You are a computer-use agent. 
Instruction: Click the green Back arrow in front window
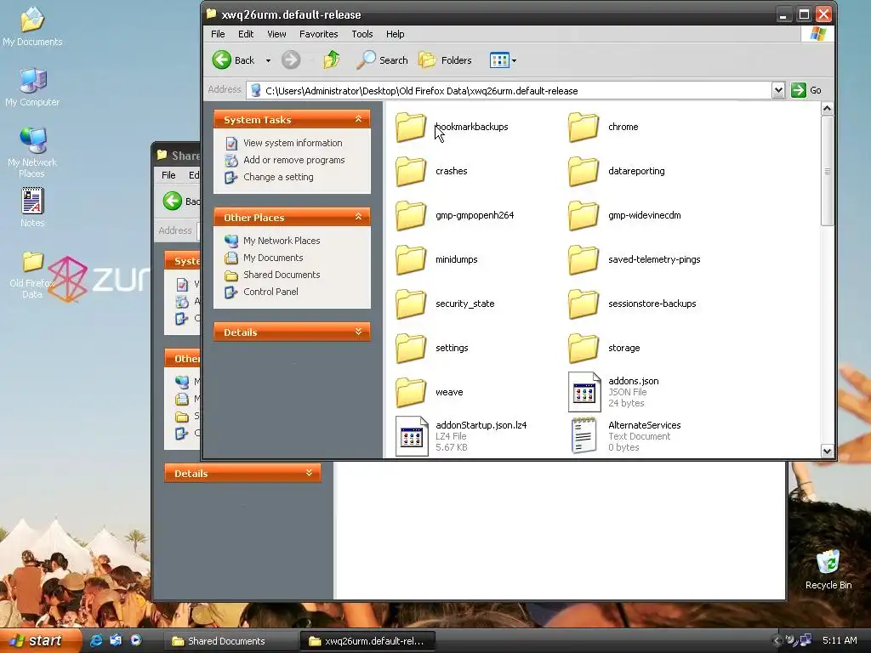point(222,60)
